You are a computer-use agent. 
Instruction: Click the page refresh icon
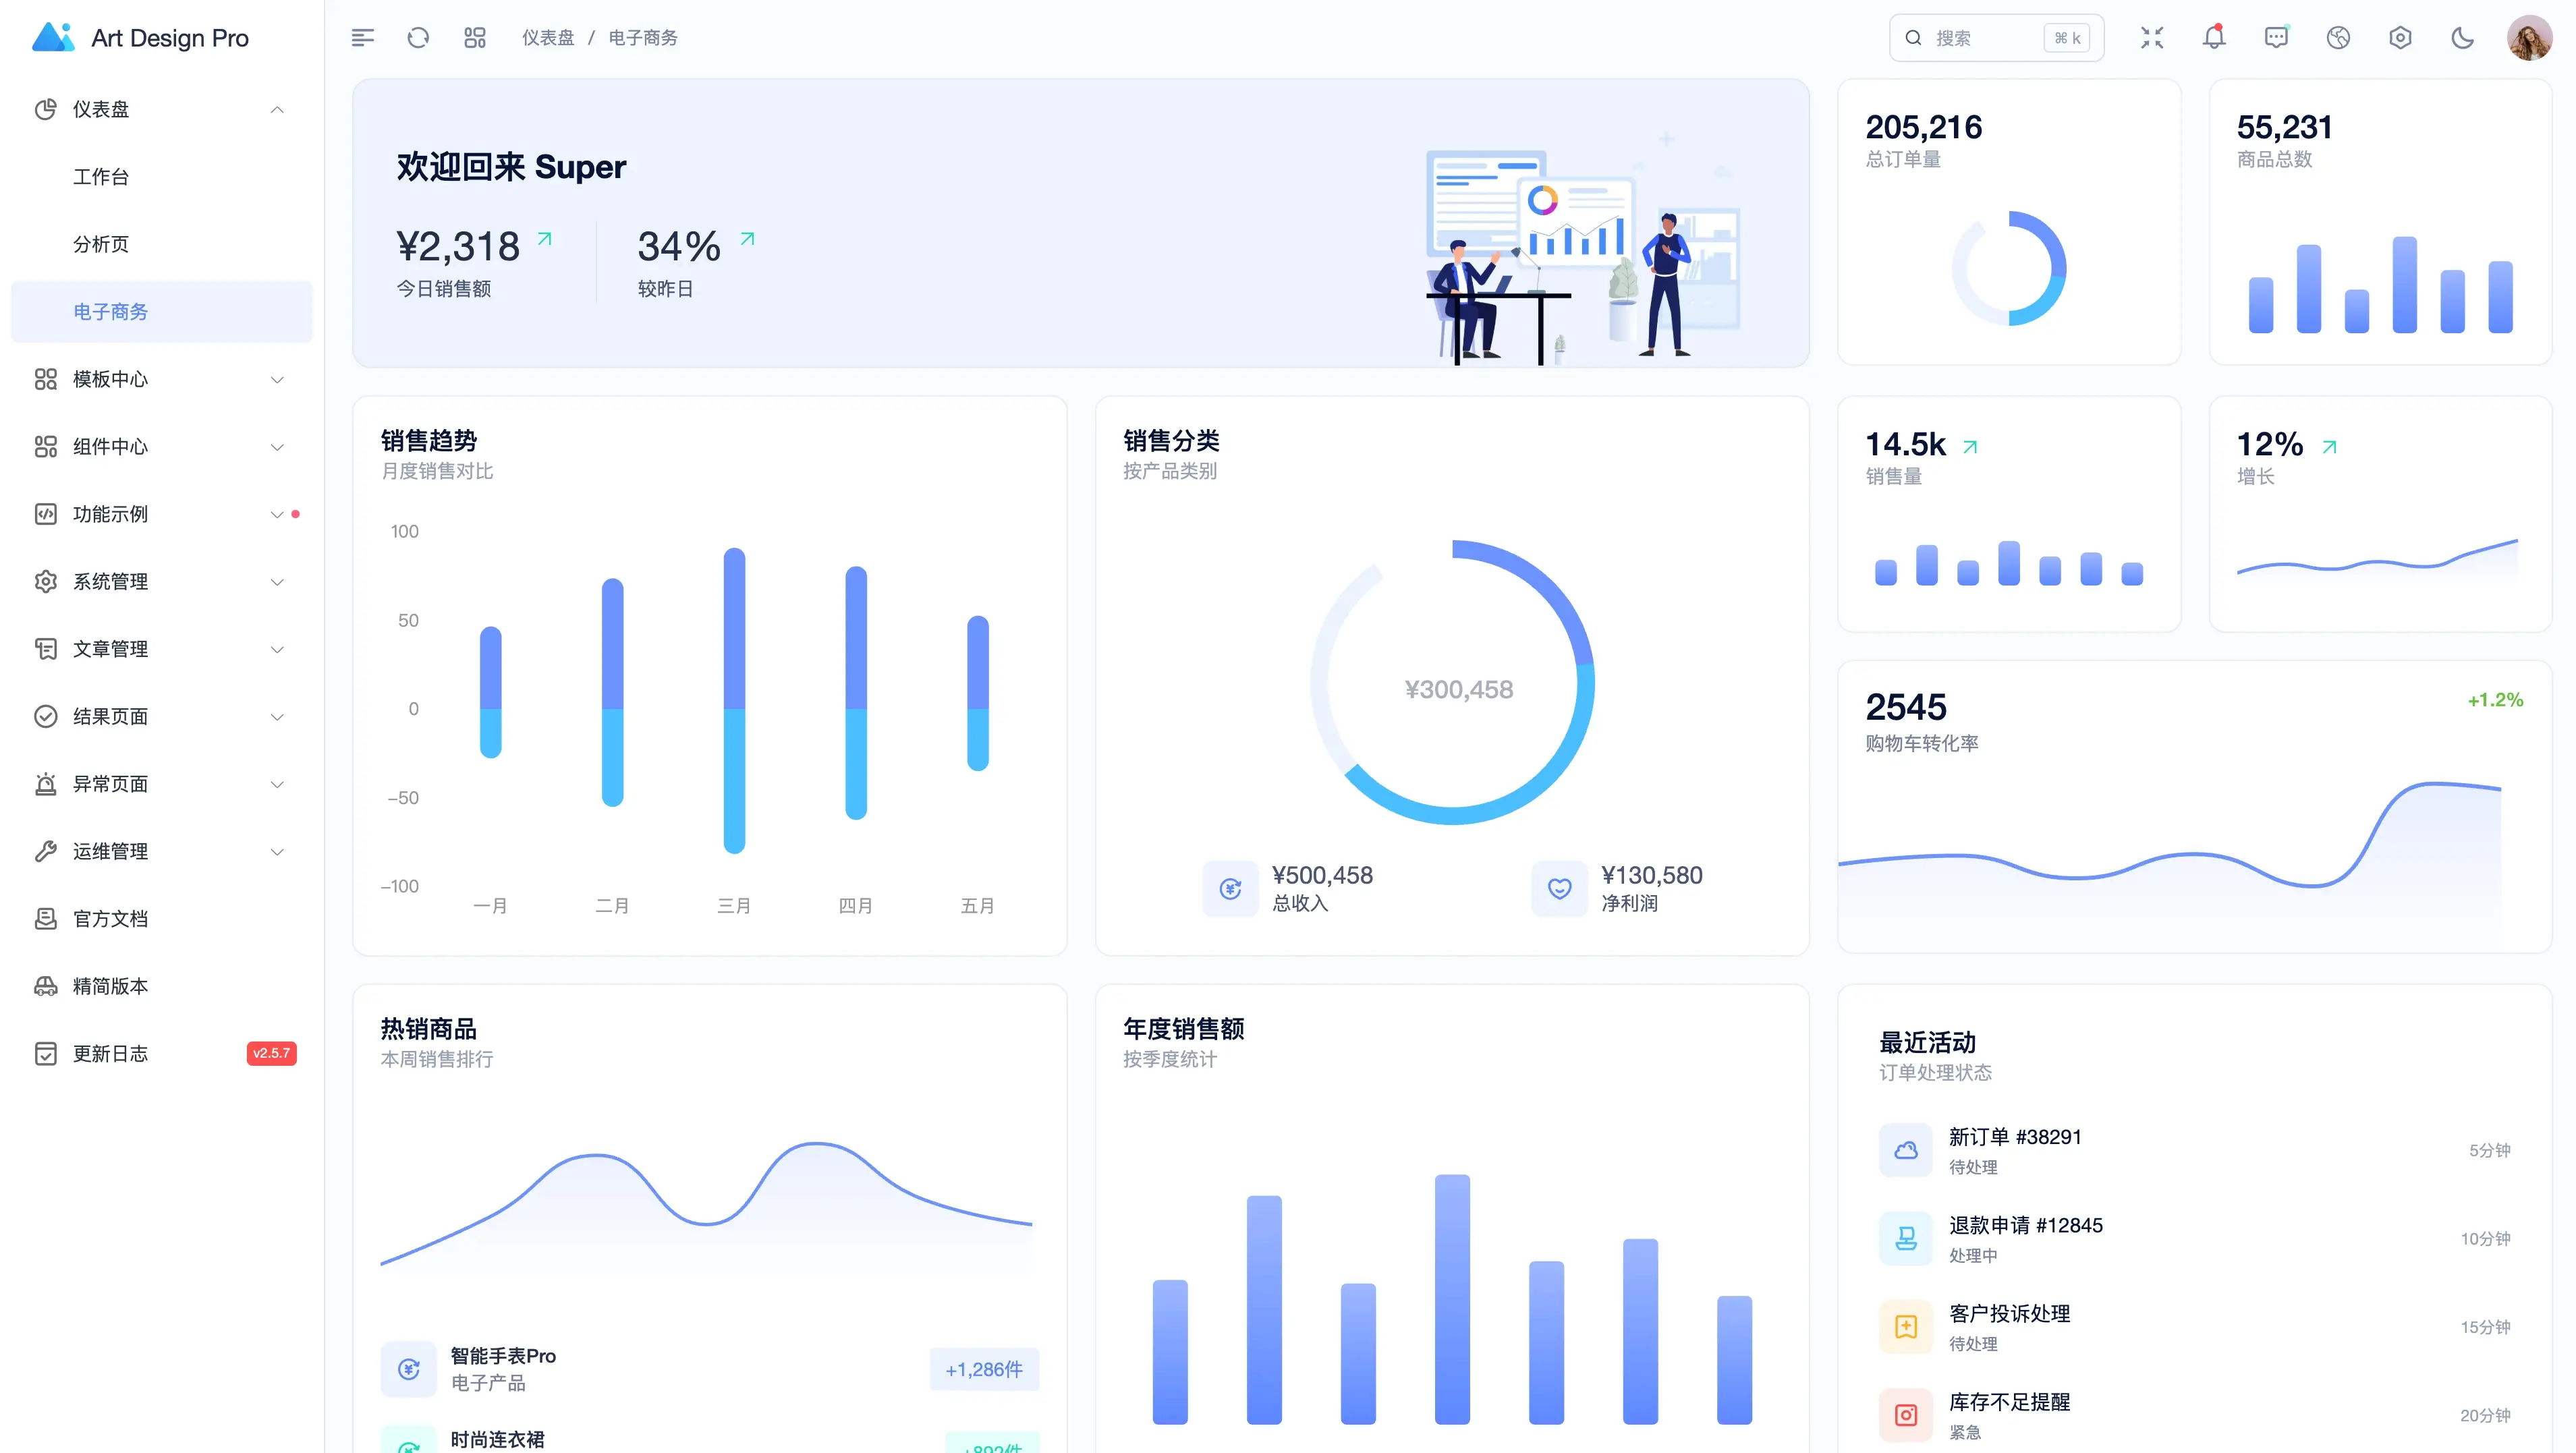418,38
